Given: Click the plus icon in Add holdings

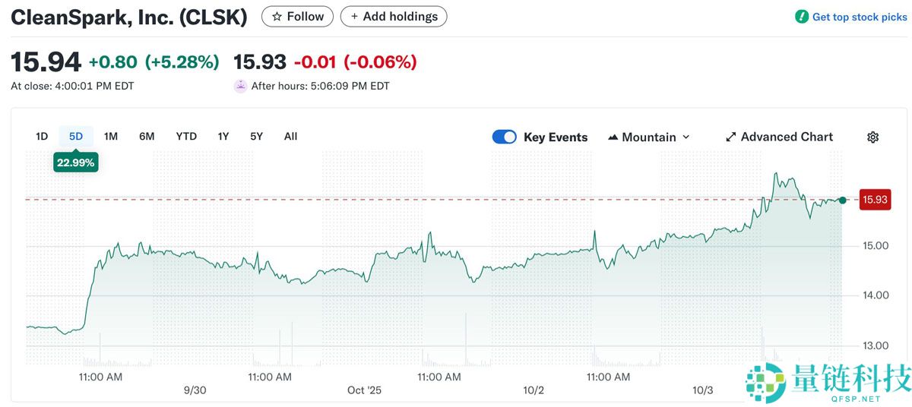Looking at the screenshot, I should pyautogui.click(x=354, y=17).
